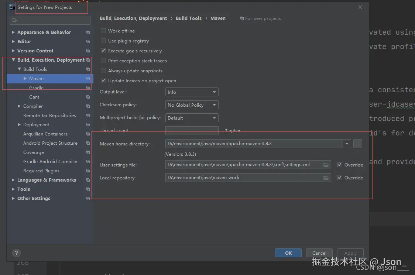Screen dimensions: 415x275
Task: Click the copy icon beside Gradle-Android Compiler
Action: pos(88,162)
